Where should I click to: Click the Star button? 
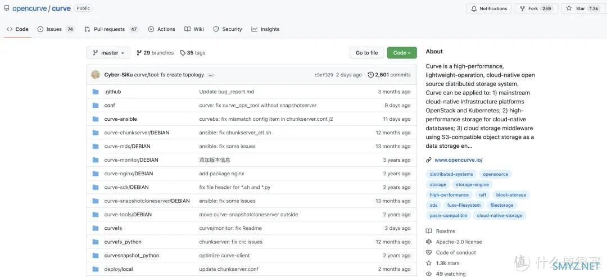coord(583,8)
